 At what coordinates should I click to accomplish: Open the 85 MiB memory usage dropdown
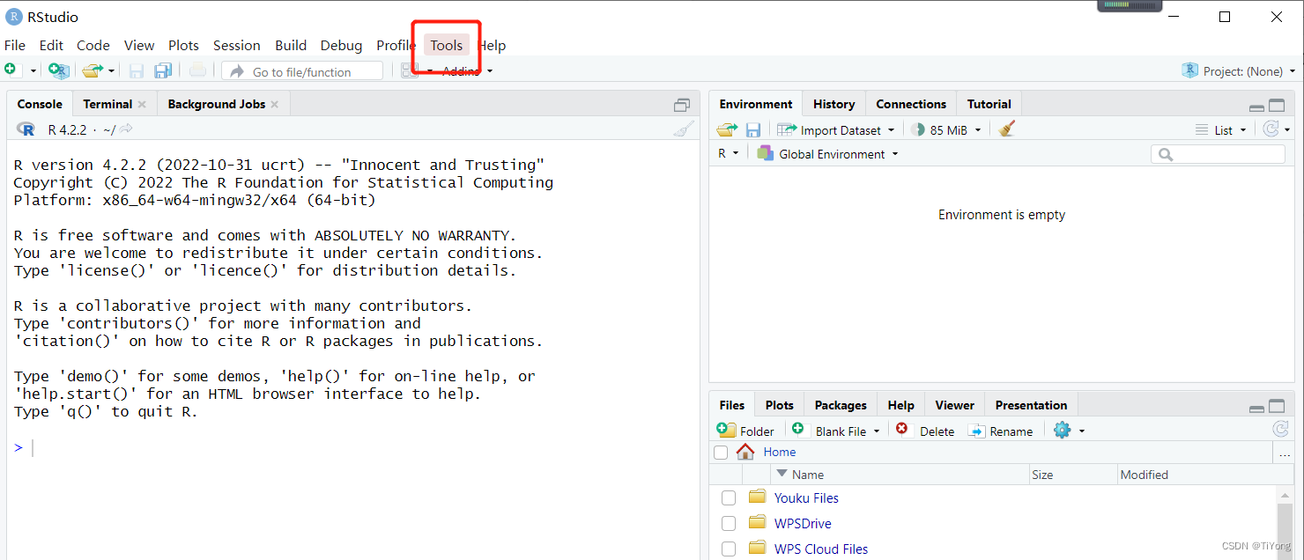coord(946,129)
